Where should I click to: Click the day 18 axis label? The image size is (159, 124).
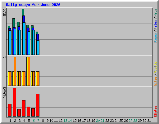pos(89,121)
